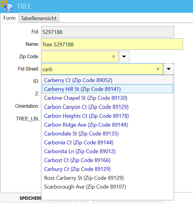This screenshot has height=203, width=193.
Task: Pick Carbon Heights Ct (Zip Code 89178)
Action: 107,116
